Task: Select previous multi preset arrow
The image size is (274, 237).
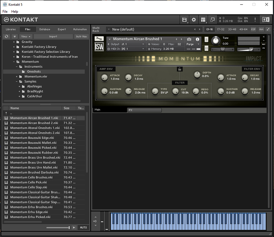Action: [195, 29]
